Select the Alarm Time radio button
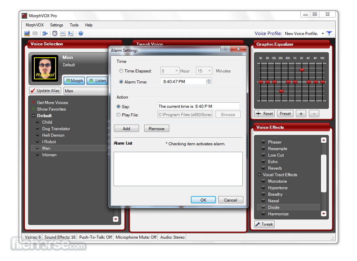The image size is (357, 261). pyautogui.click(x=121, y=82)
